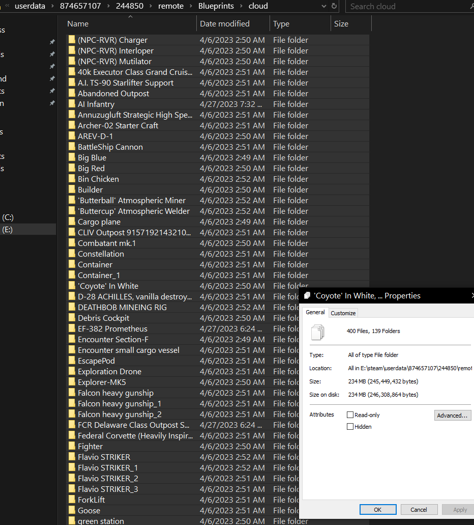Viewport: 474px width, 525px height.
Task: Switch to the Customize tab
Action: [x=343, y=313]
